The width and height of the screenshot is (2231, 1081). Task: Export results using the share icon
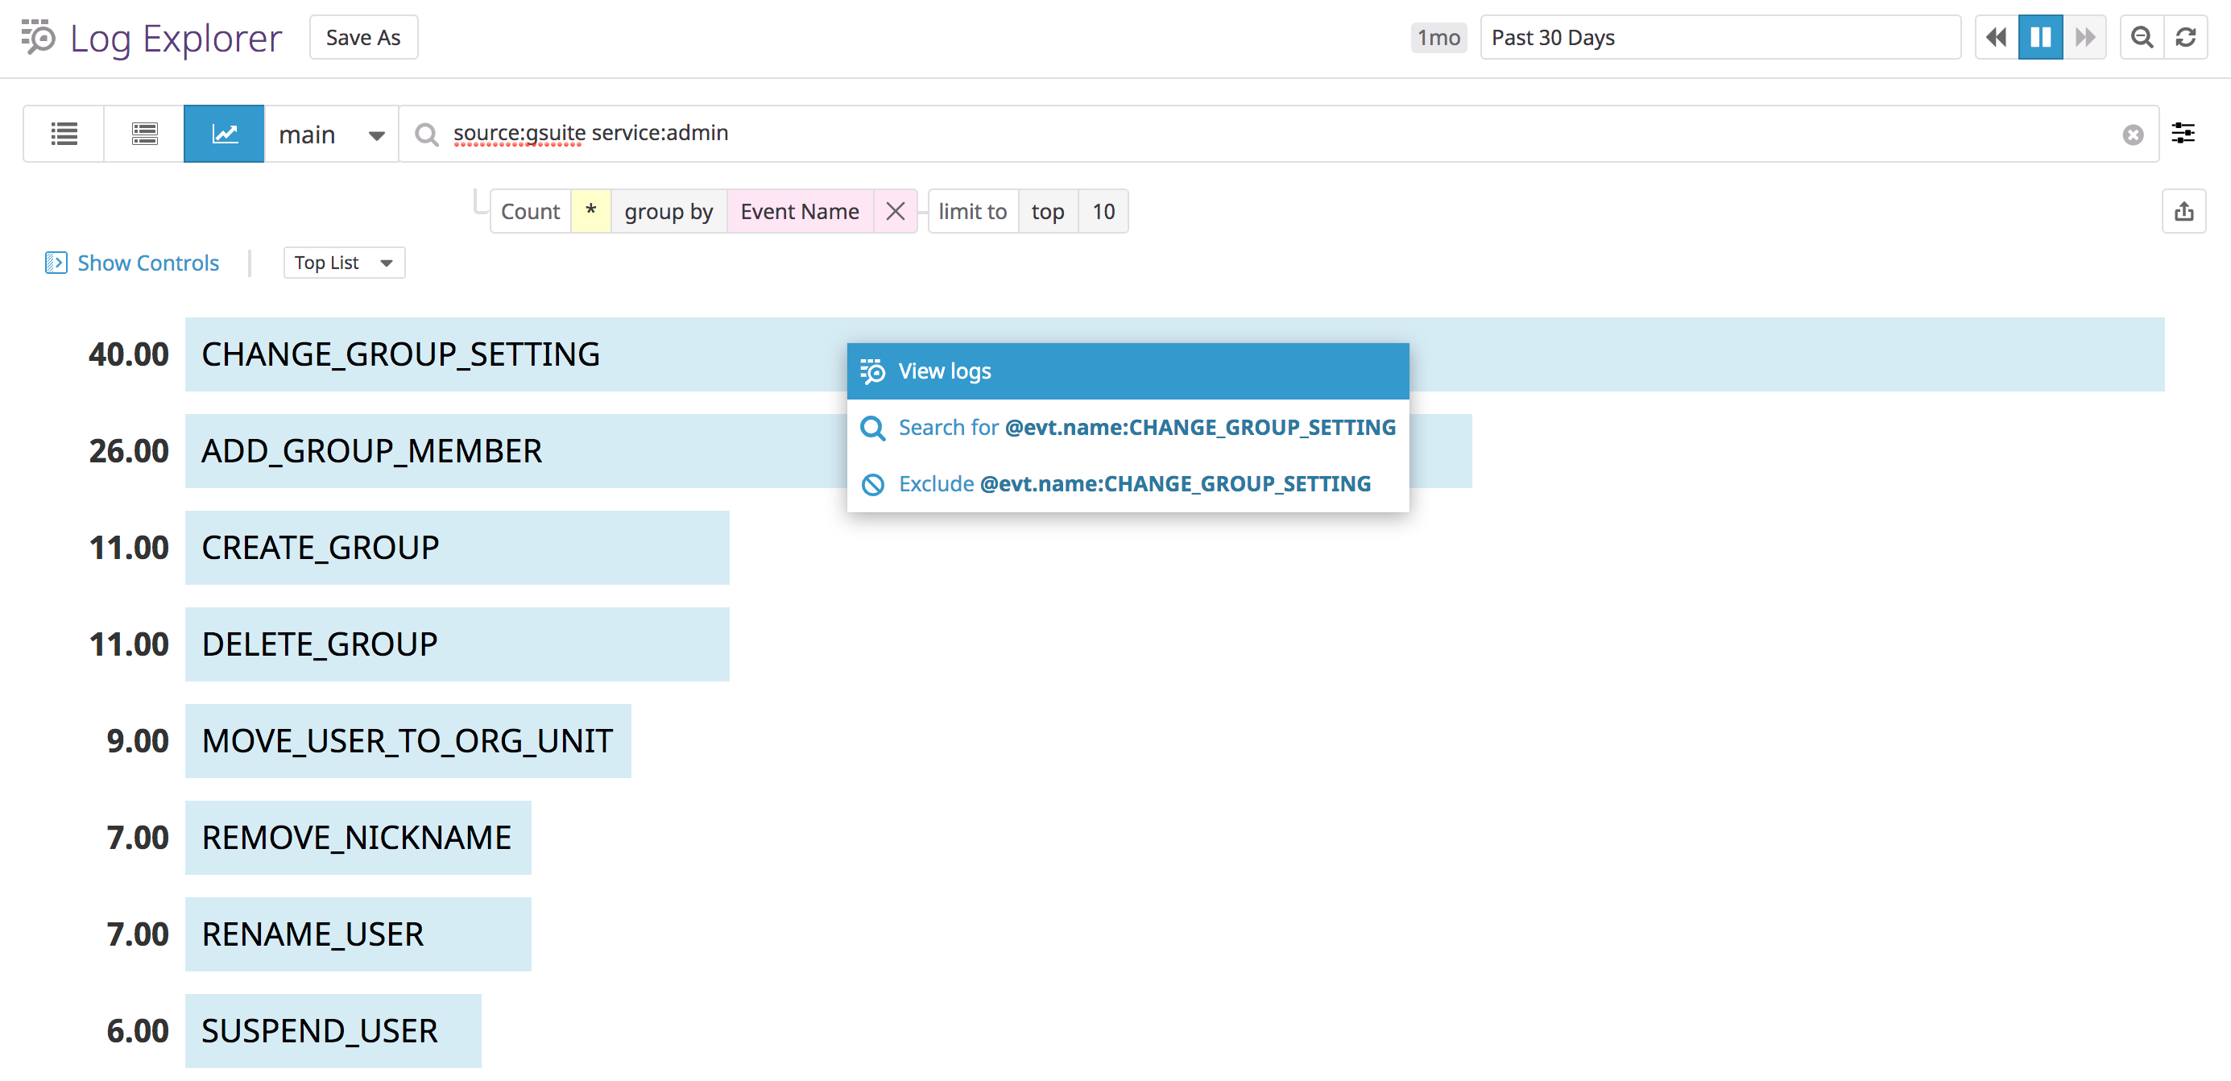[x=2184, y=210]
